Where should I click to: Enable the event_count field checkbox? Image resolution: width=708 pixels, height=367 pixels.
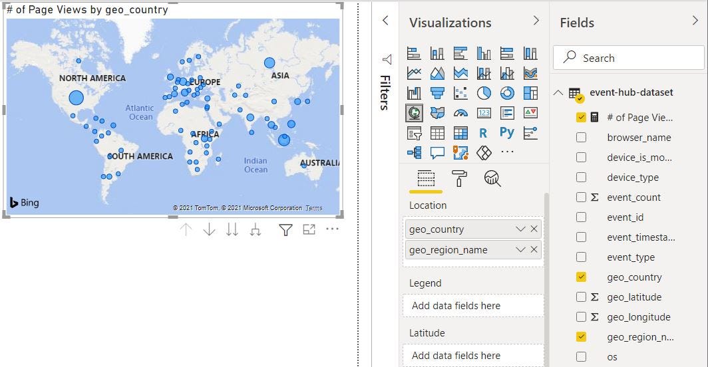581,197
